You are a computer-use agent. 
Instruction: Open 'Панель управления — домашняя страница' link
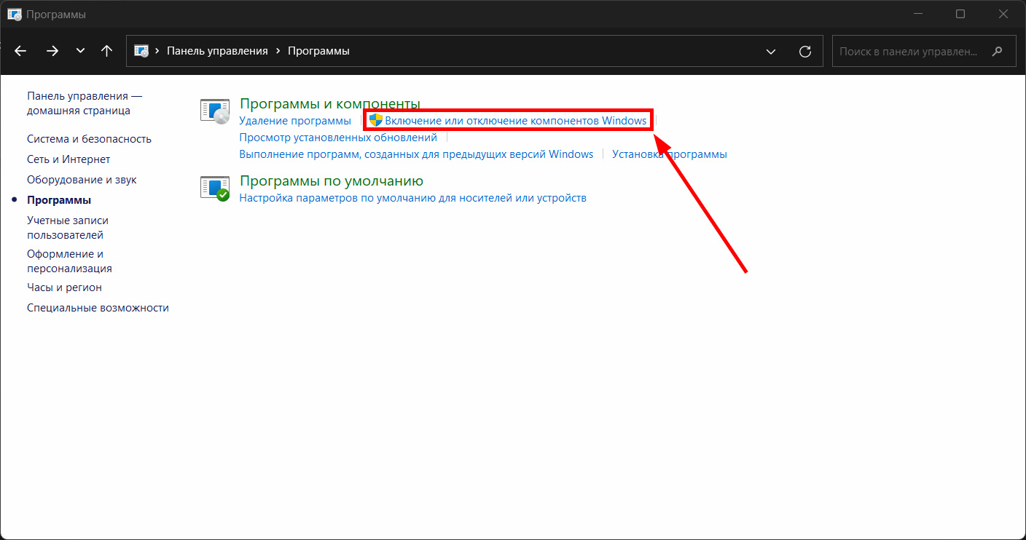pos(85,103)
